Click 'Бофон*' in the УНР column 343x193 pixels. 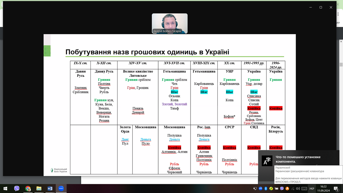(229, 116)
